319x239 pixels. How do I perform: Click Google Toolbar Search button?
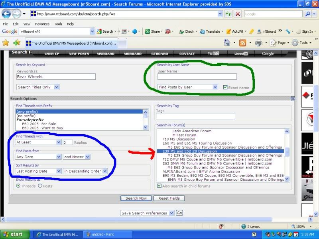105,31
